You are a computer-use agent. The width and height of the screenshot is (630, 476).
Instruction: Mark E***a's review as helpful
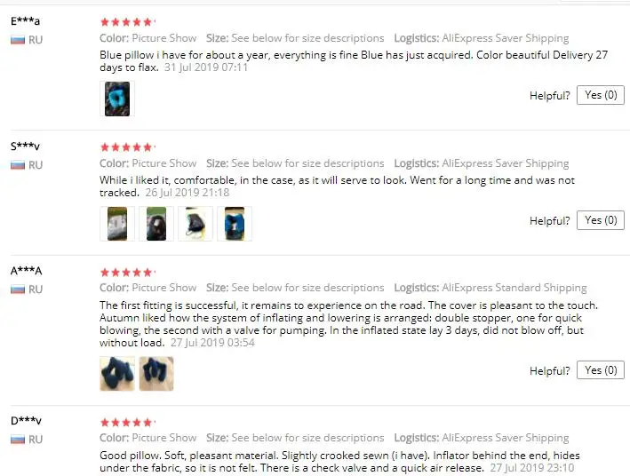click(601, 95)
